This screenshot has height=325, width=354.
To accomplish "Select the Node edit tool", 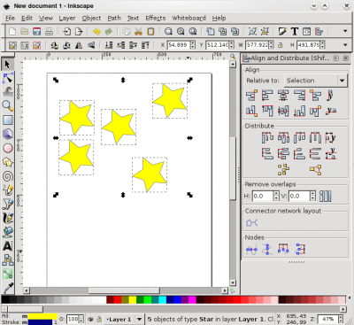I will point(8,78).
